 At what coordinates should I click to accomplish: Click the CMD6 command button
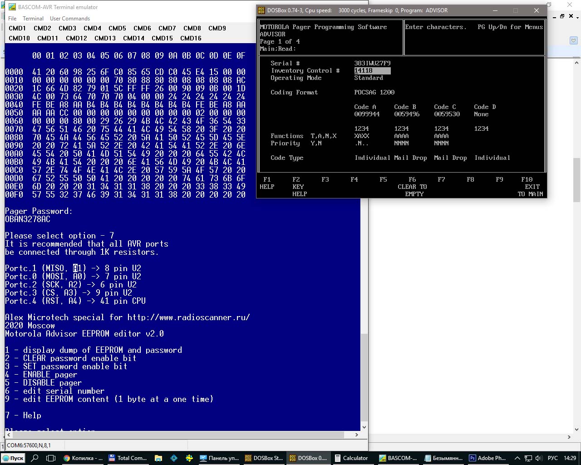click(142, 28)
